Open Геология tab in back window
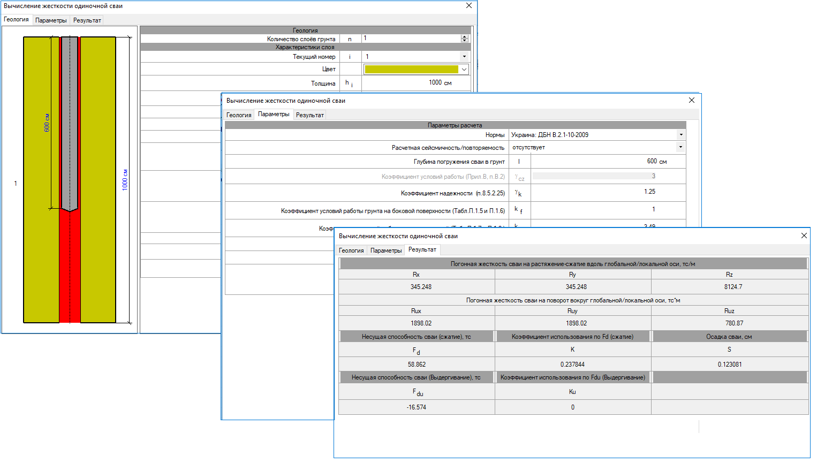This screenshot has width=817, height=463. [17, 20]
